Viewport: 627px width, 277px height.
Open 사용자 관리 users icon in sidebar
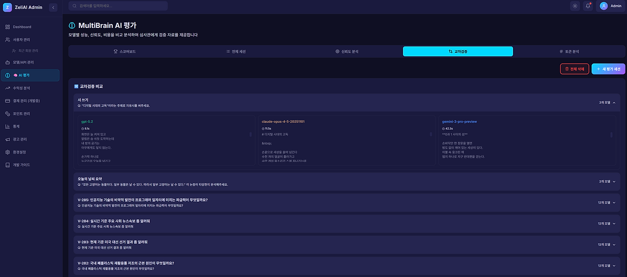point(7,40)
